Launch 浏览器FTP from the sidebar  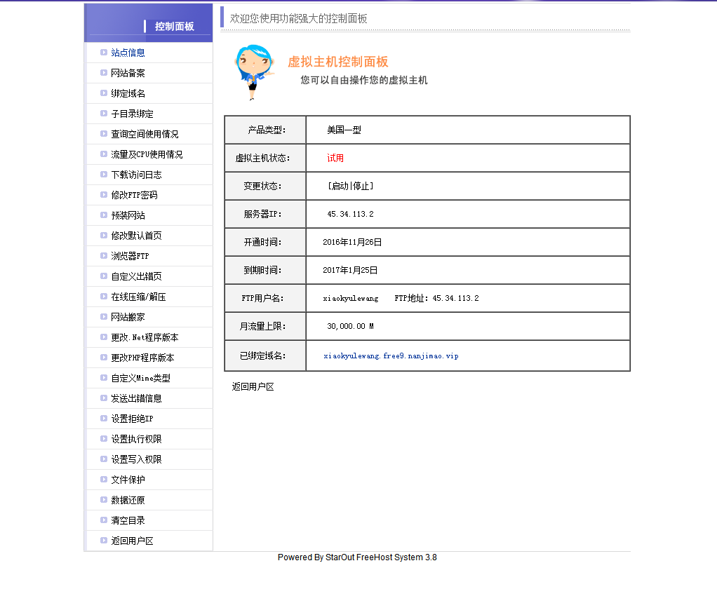click(130, 256)
